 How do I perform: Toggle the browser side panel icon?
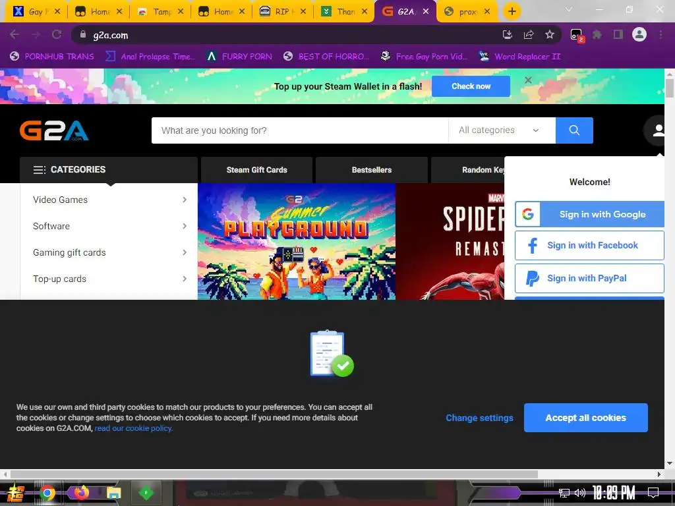coord(618,35)
